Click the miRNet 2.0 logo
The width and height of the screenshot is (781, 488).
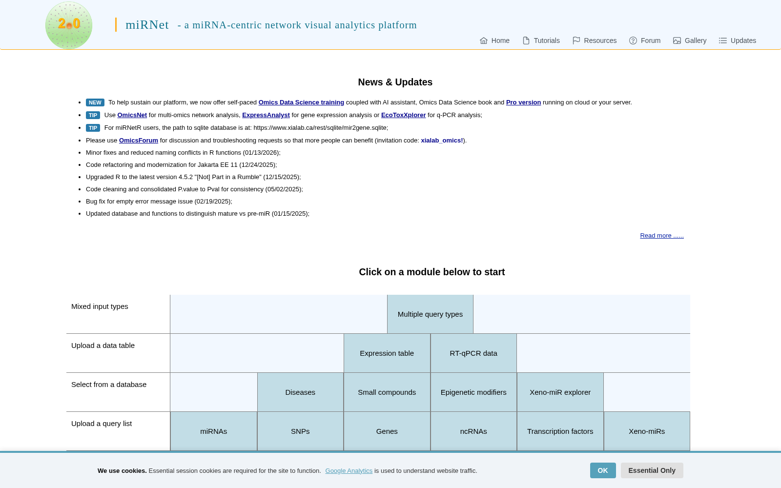coord(69,25)
